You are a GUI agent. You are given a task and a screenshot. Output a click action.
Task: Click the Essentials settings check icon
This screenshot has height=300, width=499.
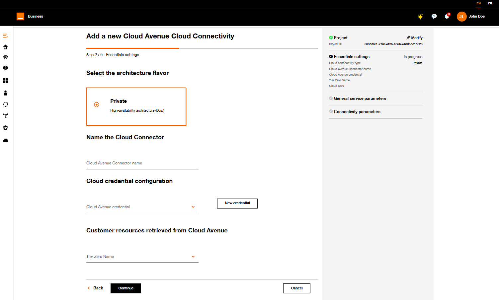coord(331,57)
